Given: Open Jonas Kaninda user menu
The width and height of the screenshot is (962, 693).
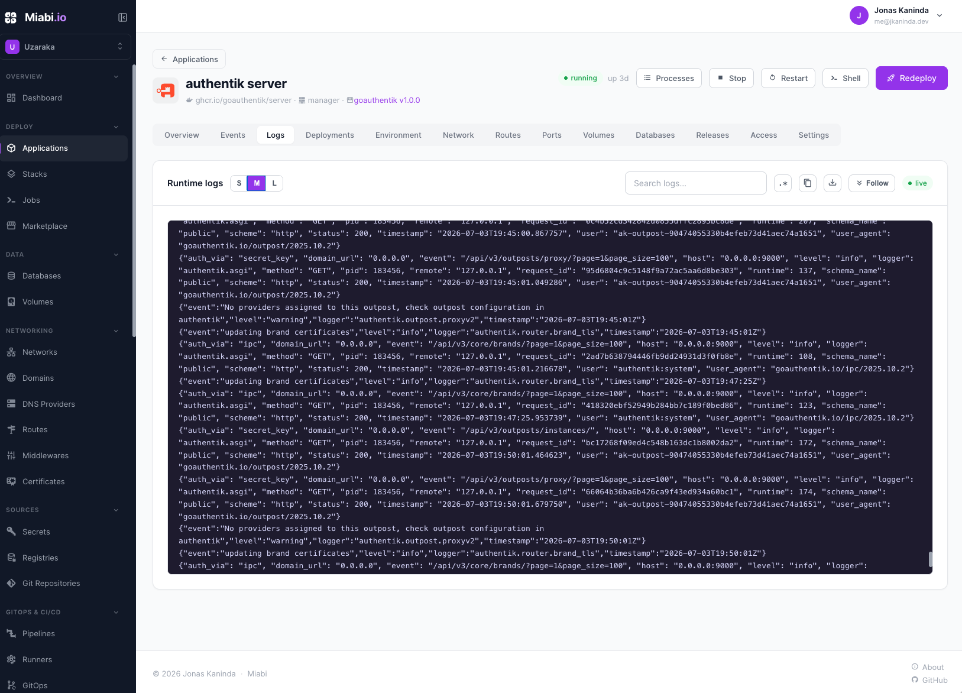Looking at the screenshot, I should point(896,16).
